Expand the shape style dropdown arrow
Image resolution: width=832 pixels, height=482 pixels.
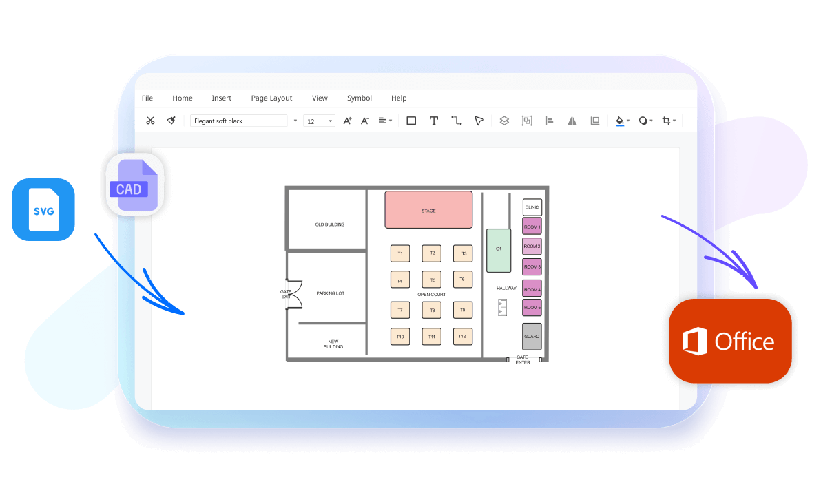point(652,121)
